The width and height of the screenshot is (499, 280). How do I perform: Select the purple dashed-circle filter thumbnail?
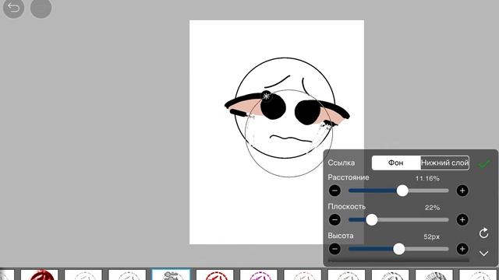point(258,275)
